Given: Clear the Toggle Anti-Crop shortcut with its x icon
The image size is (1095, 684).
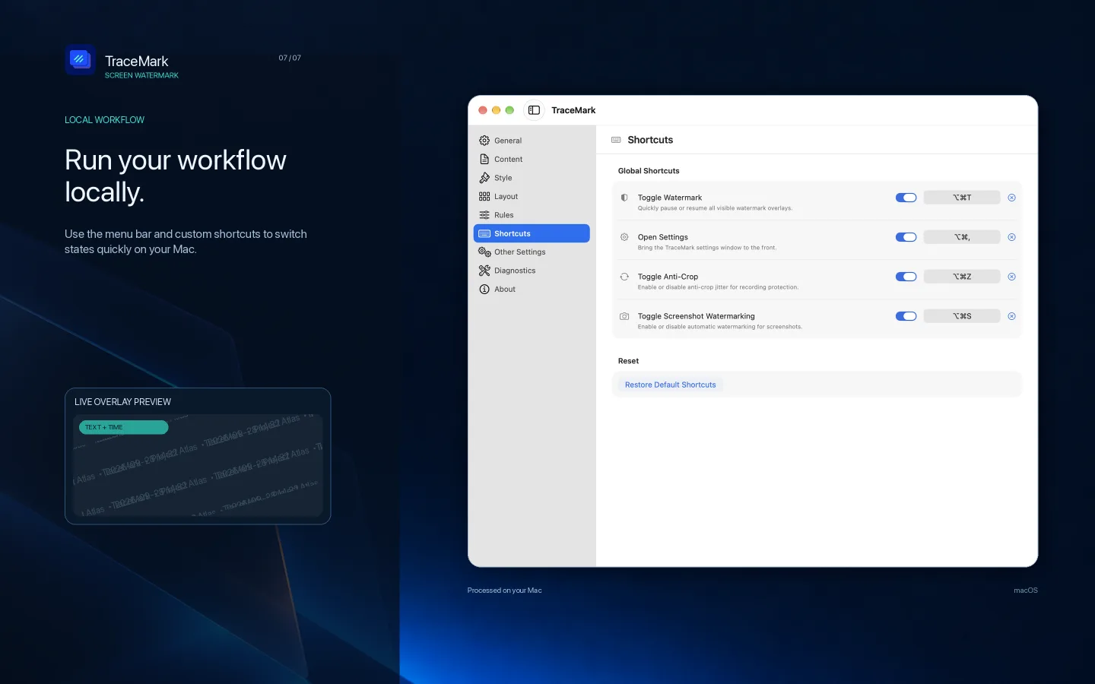Looking at the screenshot, I should coord(1011,277).
